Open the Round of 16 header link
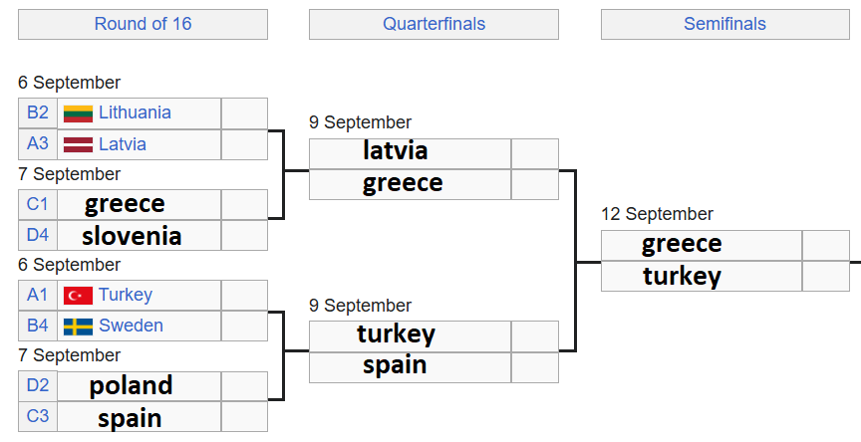 click(143, 24)
